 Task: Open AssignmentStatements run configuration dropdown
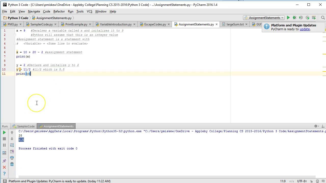point(264,18)
